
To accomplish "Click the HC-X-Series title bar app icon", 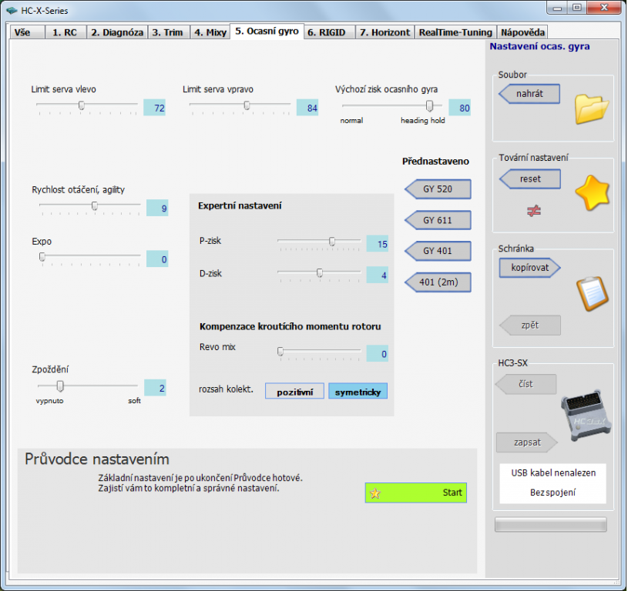I will 11,11.
